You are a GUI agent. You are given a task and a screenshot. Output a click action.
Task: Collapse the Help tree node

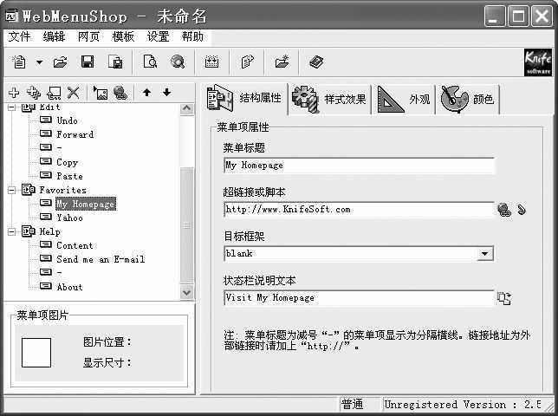point(12,231)
